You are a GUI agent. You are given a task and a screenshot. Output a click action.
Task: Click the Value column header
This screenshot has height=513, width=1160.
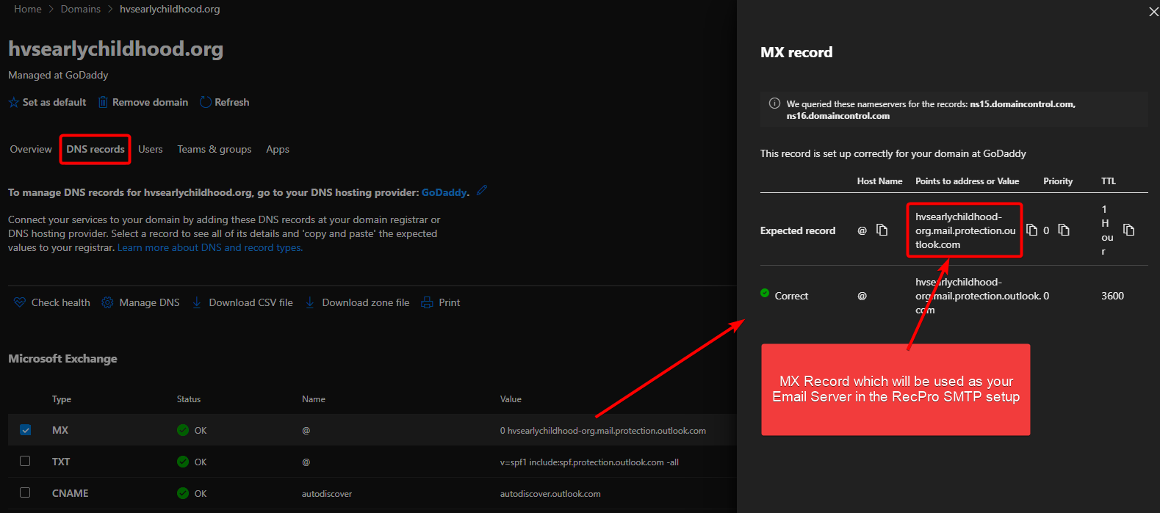point(511,399)
